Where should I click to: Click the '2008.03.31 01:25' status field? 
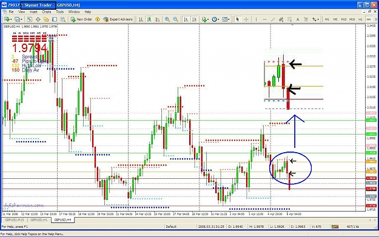coord(211,227)
